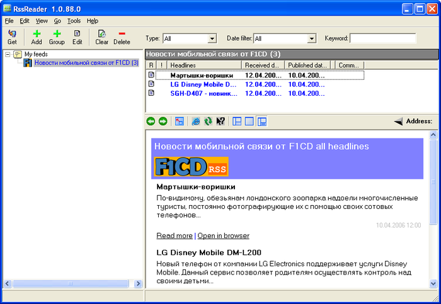Click the Open in browser link

(x=223, y=235)
